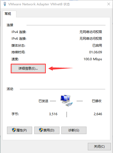Image resolution: width=113 pixels, height=153 pixels.
Task: Open adapter 属性(P) properties
Action: point(20,130)
